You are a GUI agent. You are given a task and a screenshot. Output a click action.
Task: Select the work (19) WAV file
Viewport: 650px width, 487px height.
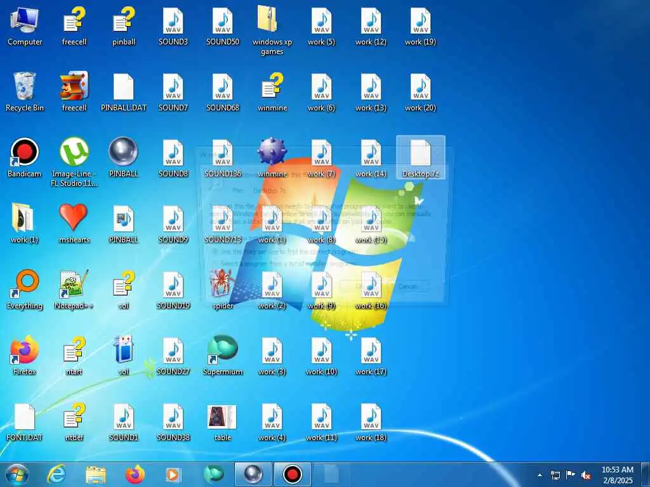(x=421, y=27)
